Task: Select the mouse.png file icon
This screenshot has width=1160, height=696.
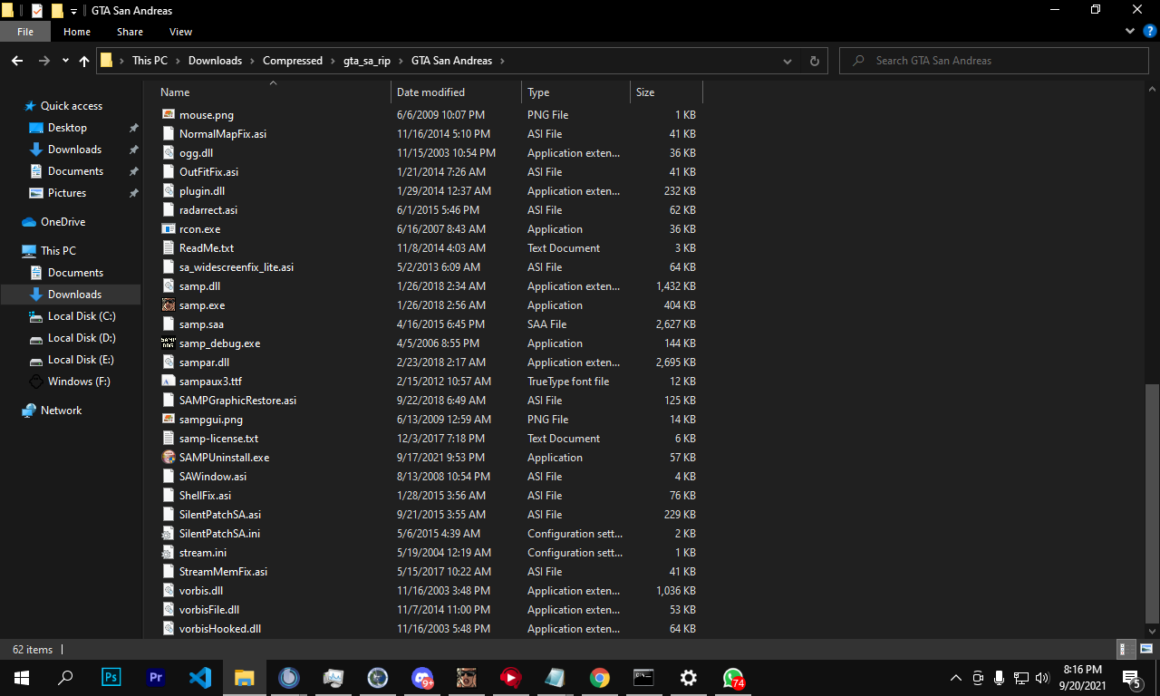Action: (x=169, y=115)
